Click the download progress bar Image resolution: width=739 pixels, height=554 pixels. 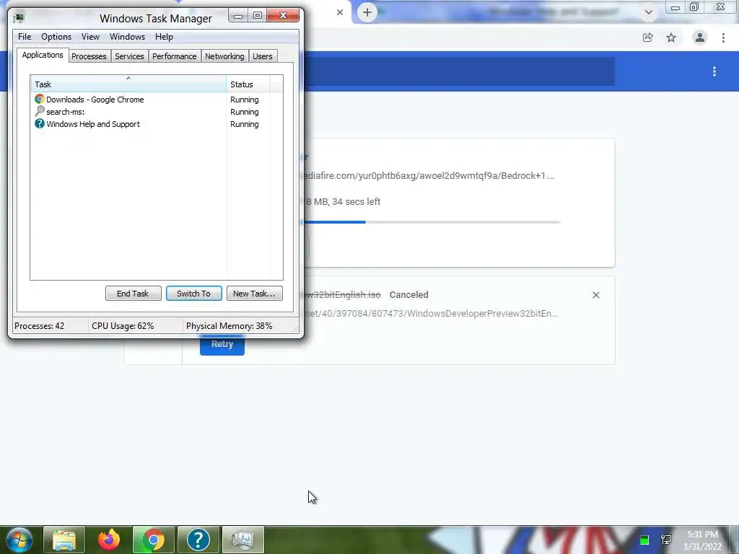tap(432, 222)
